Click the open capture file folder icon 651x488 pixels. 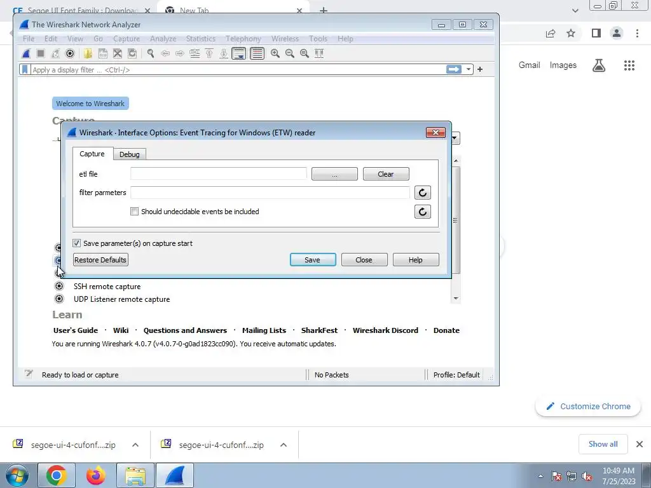88,53
